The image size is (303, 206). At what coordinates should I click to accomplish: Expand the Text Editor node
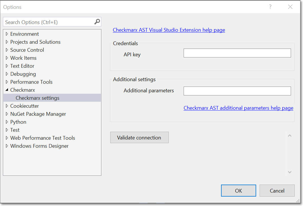point(7,66)
